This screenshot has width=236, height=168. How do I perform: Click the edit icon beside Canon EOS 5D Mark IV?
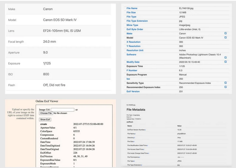pyautogui.click(x=225, y=38)
